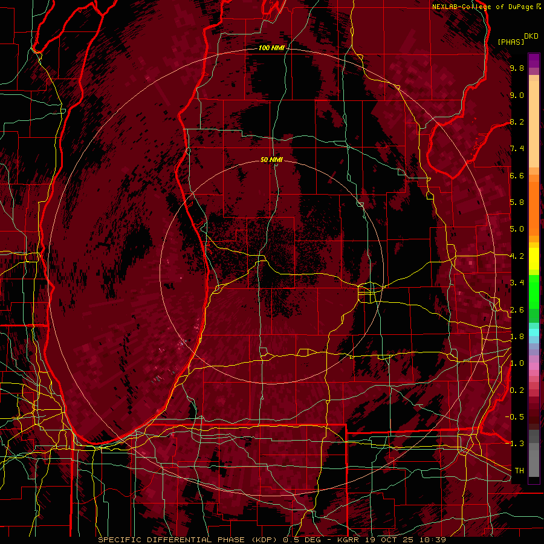Screen dimensions: 544x544
Task: Click "SPECIFIC DIFFERENTIAL PHASE" in the bottom caption
Action: [172, 540]
